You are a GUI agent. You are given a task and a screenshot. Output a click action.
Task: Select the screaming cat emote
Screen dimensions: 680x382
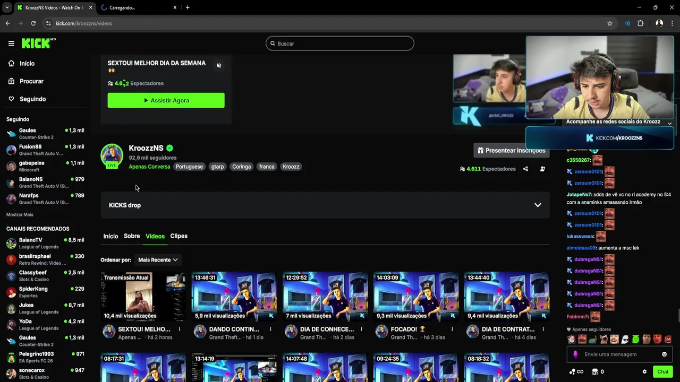tap(603, 339)
